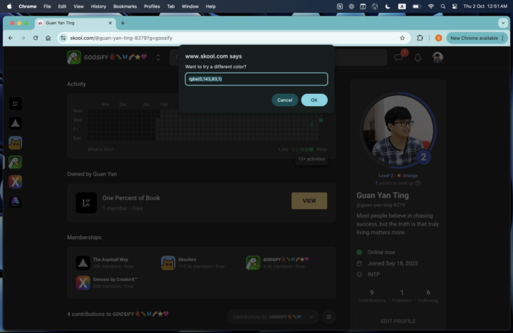This screenshot has height=333, width=513.
Task: Click the profile photo of Guan Yan Ting
Action: tap(398, 130)
